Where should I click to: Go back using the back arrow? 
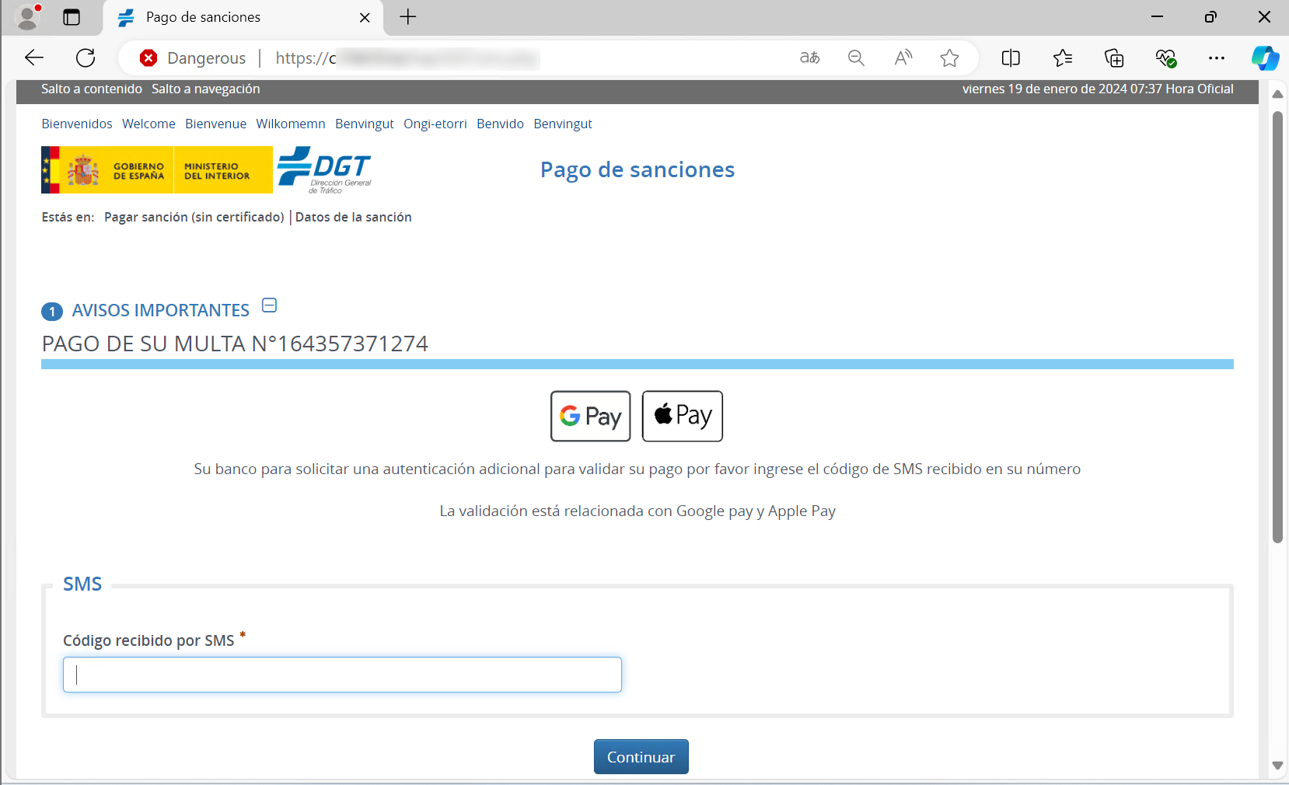point(34,58)
